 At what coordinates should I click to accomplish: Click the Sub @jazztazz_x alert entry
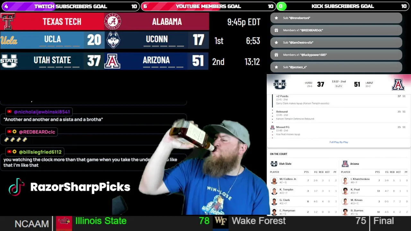pos(336,67)
